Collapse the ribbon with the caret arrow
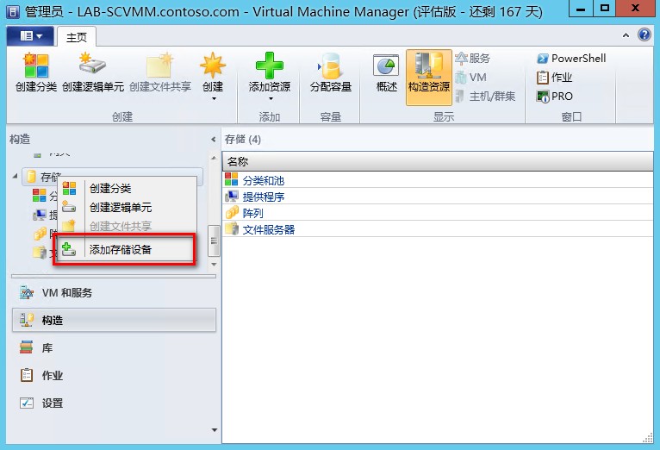This screenshot has height=450, width=660. pyautogui.click(x=626, y=35)
